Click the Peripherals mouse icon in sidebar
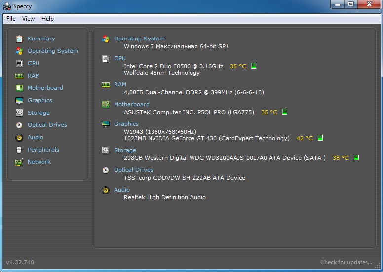The width and height of the screenshot is (383, 272). tap(19, 150)
